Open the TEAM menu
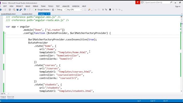Screen dimensions: 183x103 coord(43,6)
